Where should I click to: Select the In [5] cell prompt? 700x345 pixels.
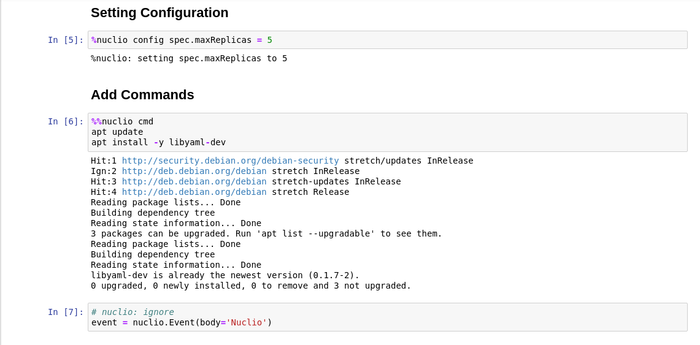66,40
